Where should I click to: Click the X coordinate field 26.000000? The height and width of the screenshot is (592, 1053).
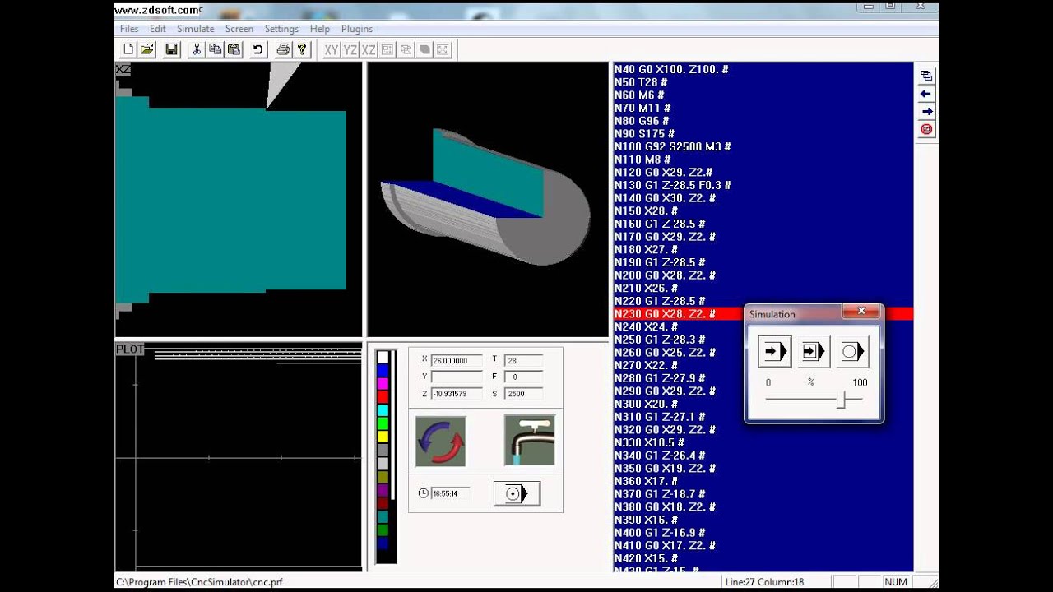click(457, 360)
